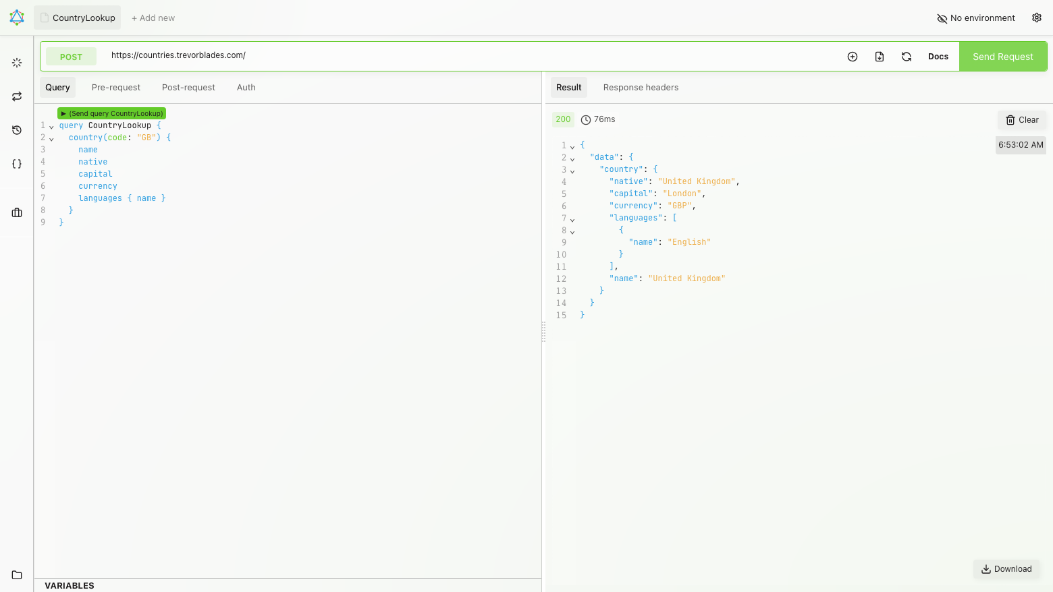Open the Docs panel
This screenshot has height=592, width=1053.
[938, 57]
